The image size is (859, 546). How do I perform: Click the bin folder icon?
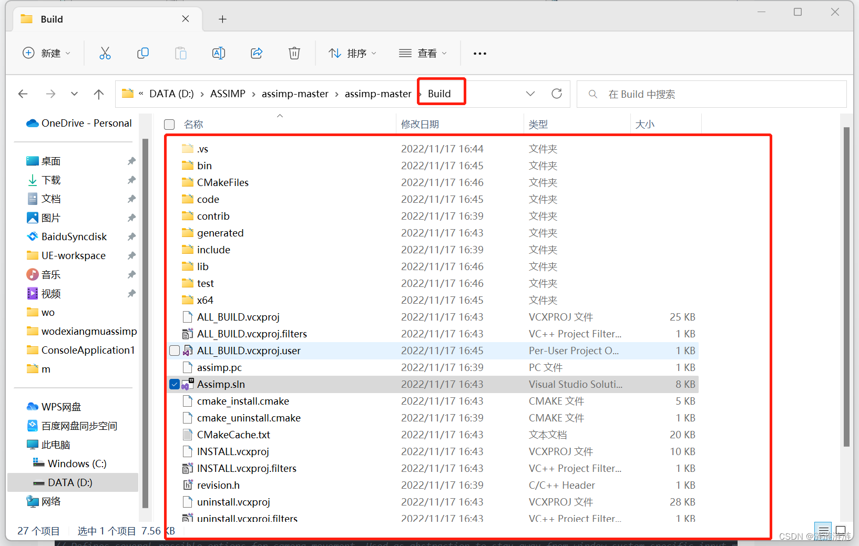point(188,166)
